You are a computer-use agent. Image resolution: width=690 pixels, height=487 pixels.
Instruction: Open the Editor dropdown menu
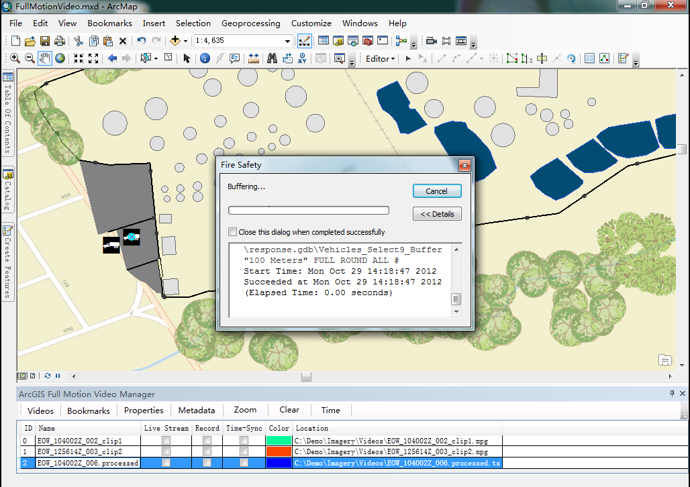380,58
